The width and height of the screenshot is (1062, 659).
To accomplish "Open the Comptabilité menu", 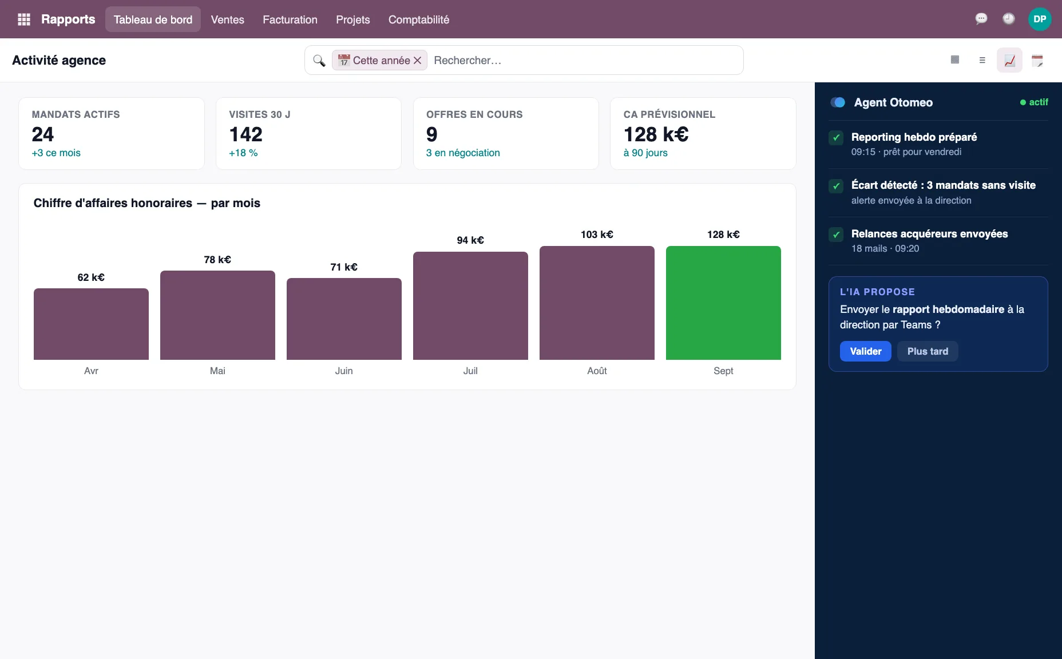I will pos(419,19).
